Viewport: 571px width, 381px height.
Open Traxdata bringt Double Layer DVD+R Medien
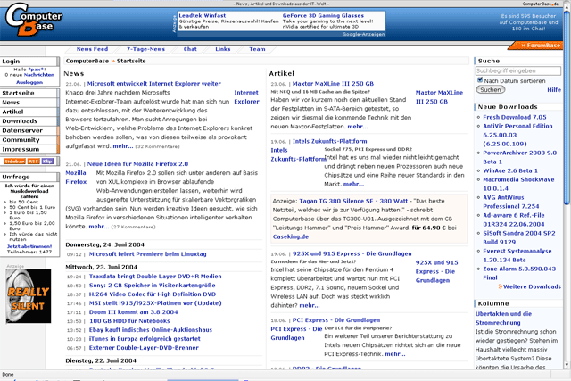point(155,276)
